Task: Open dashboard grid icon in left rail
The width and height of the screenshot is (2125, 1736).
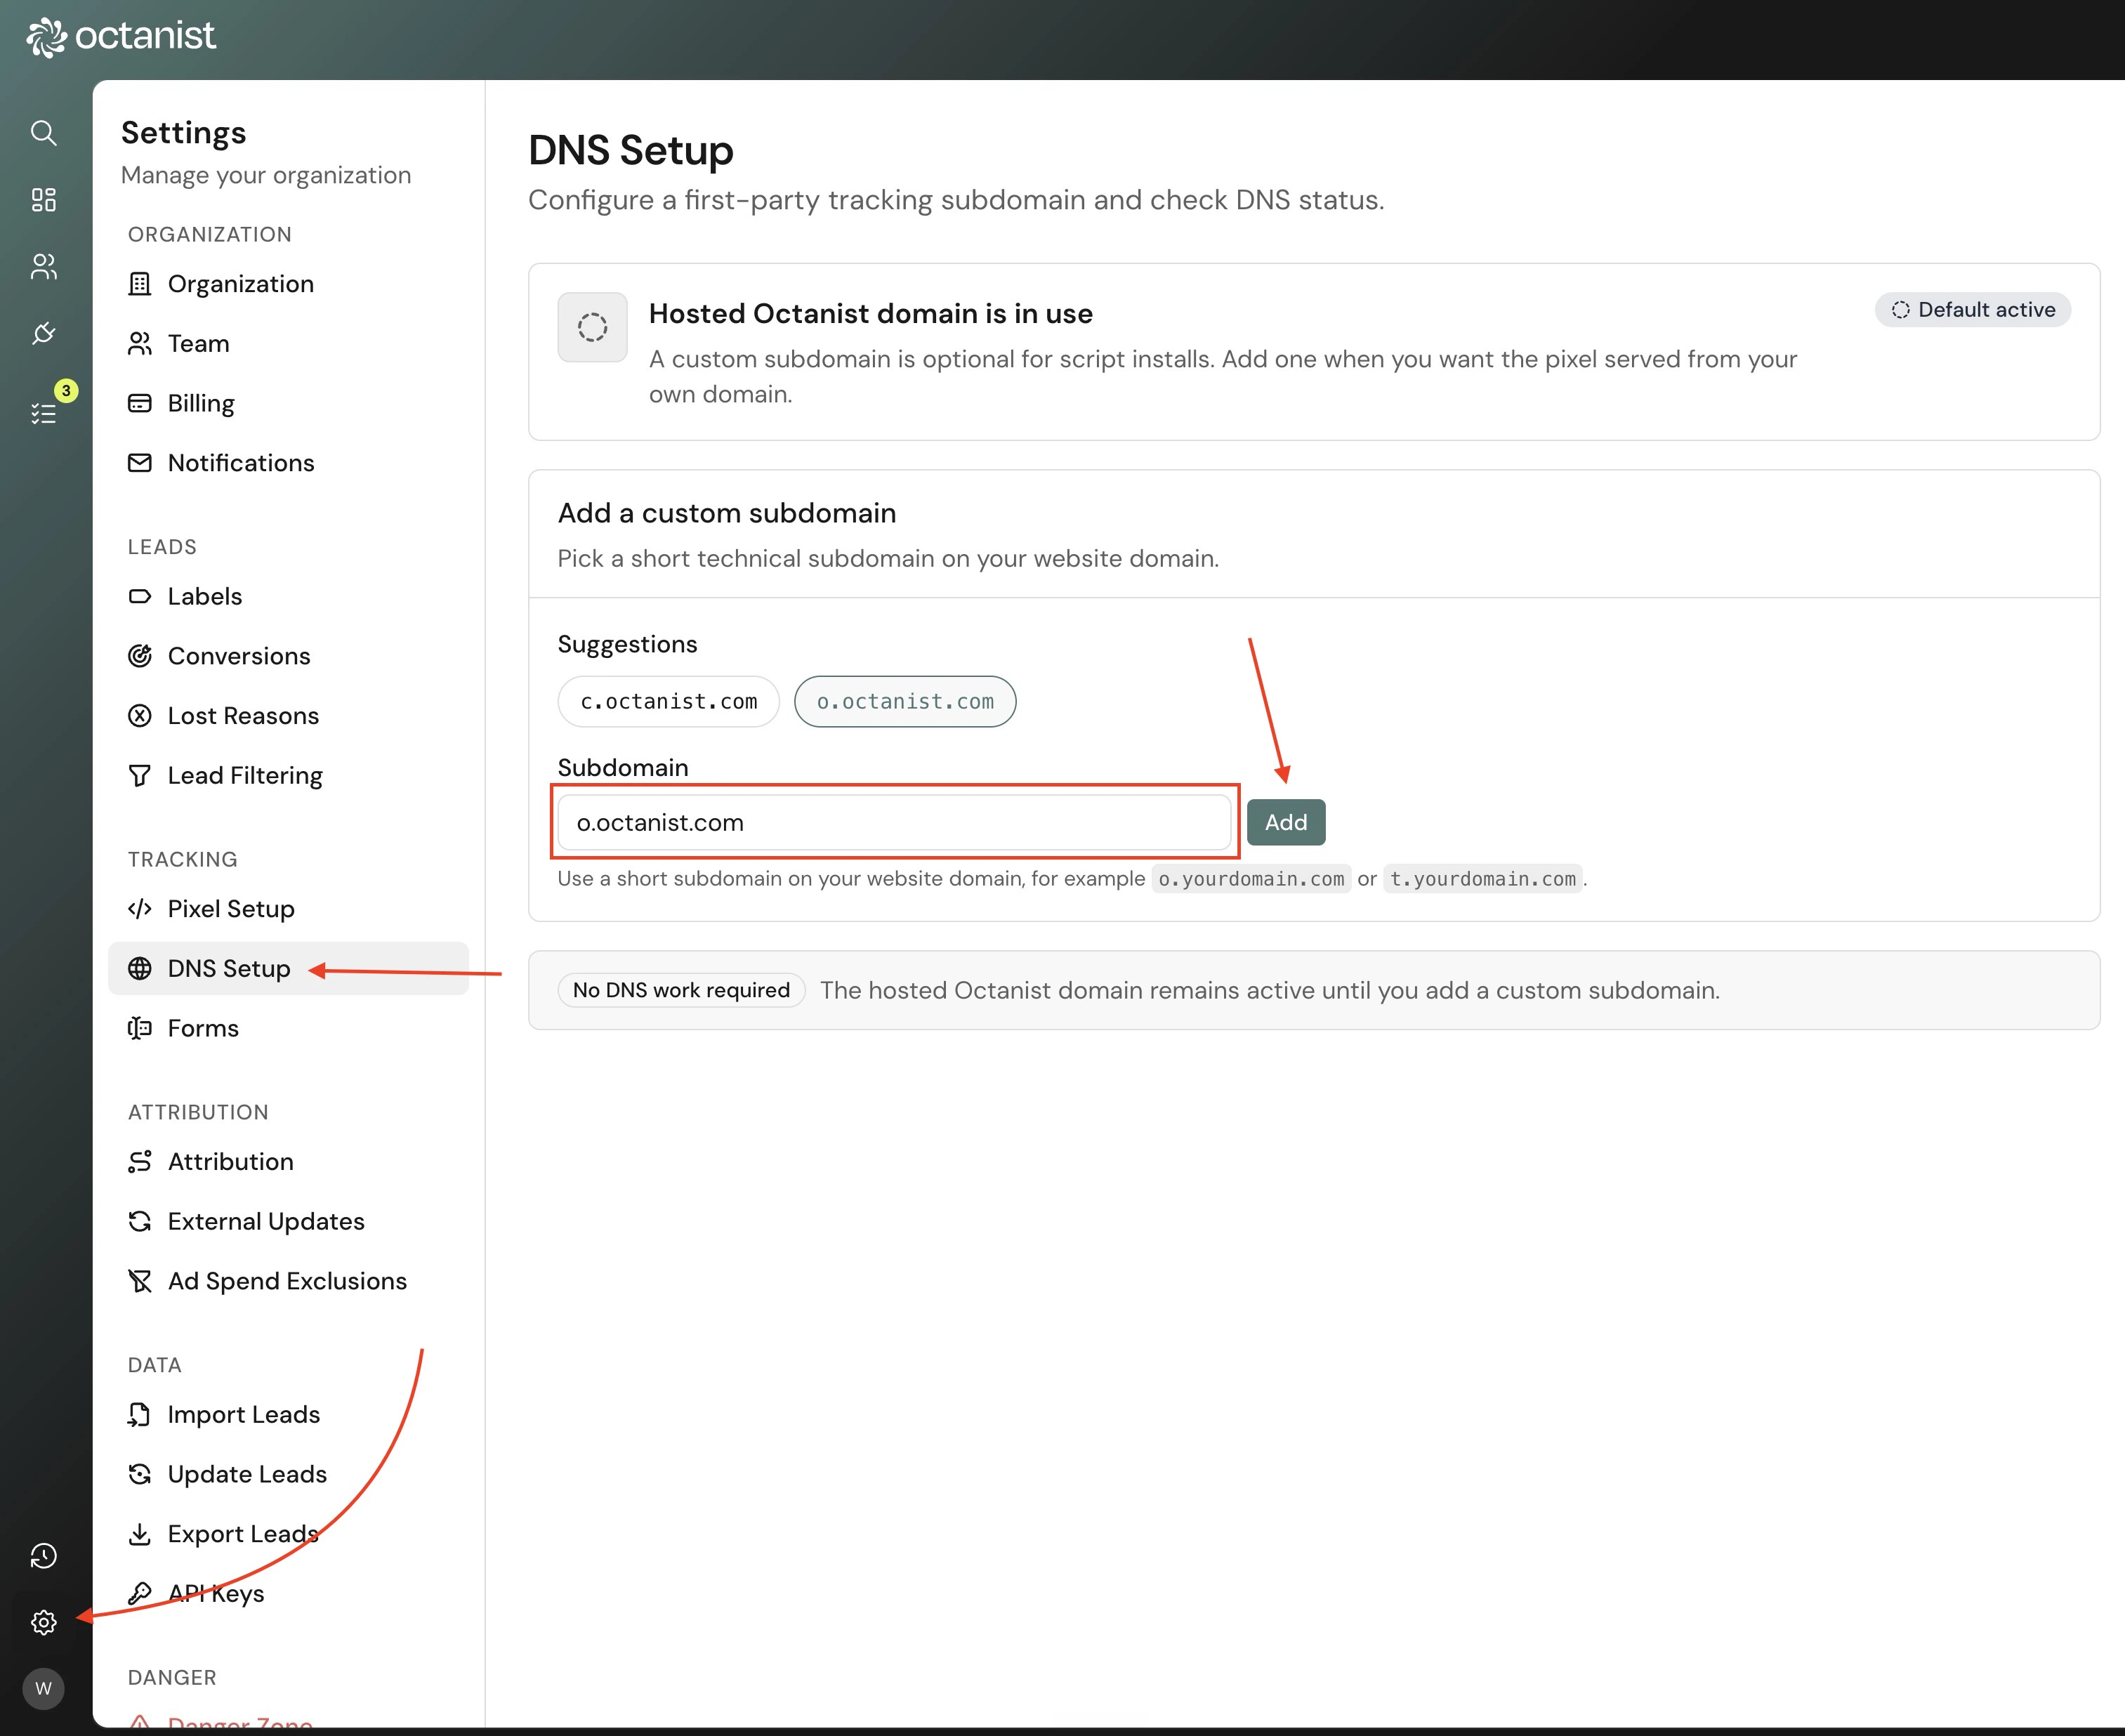Action: 43,200
